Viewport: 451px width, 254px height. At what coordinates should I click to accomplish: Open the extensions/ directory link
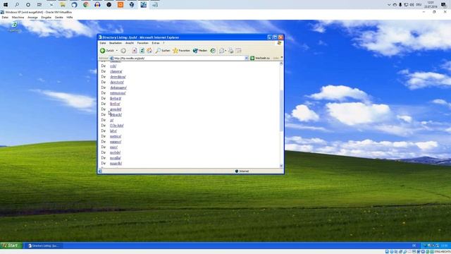[118, 93]
